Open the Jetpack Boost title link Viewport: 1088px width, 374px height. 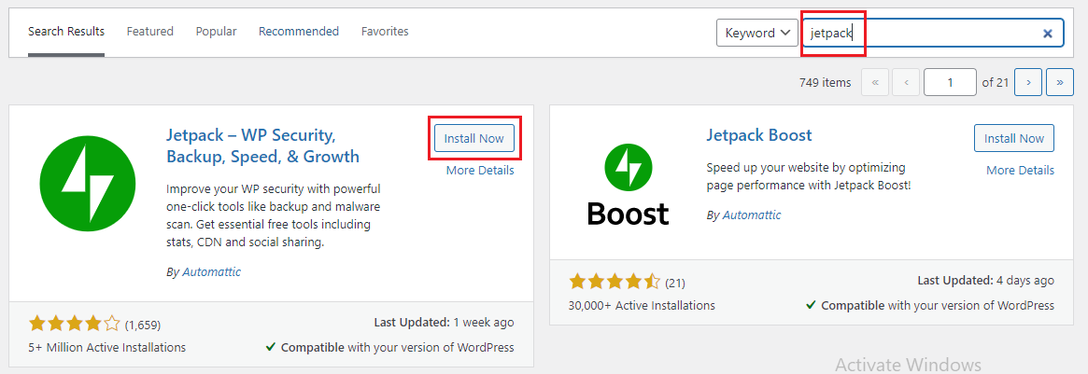tap(759, 135)
